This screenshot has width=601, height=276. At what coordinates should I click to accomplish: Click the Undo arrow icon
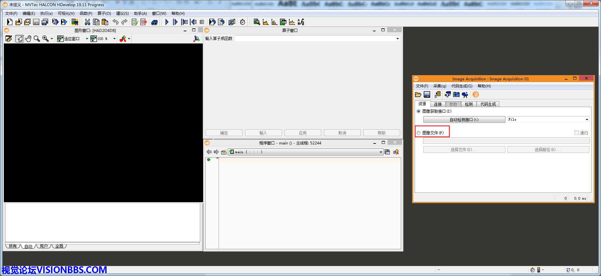(x=115, y=22)
